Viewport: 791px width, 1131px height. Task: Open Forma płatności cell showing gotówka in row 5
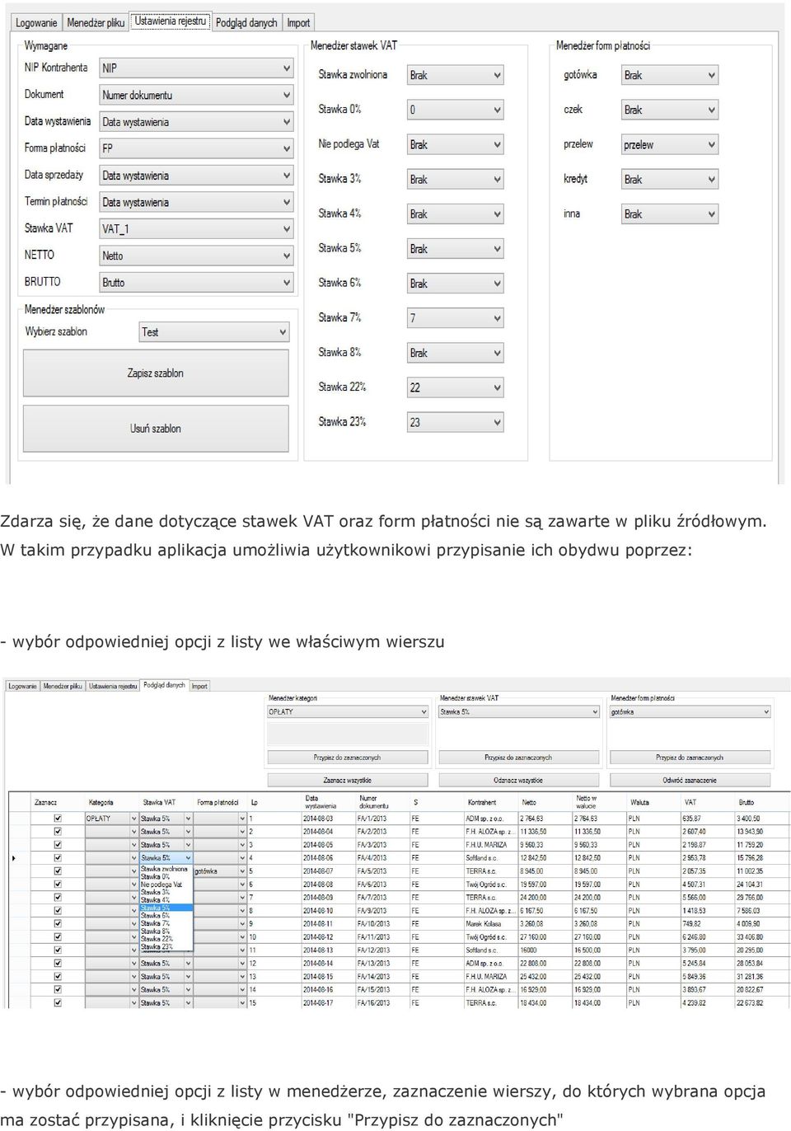(220, 871)
